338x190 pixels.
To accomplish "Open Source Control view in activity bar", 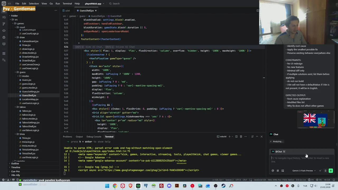I will (x=4, y=24).
